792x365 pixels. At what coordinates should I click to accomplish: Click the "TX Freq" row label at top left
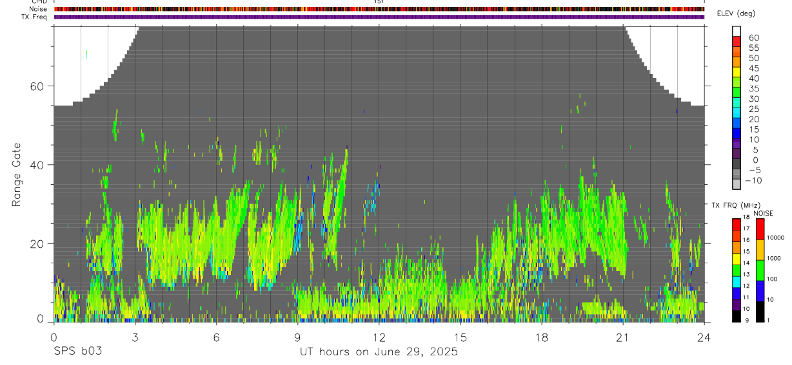click(34, 17)
